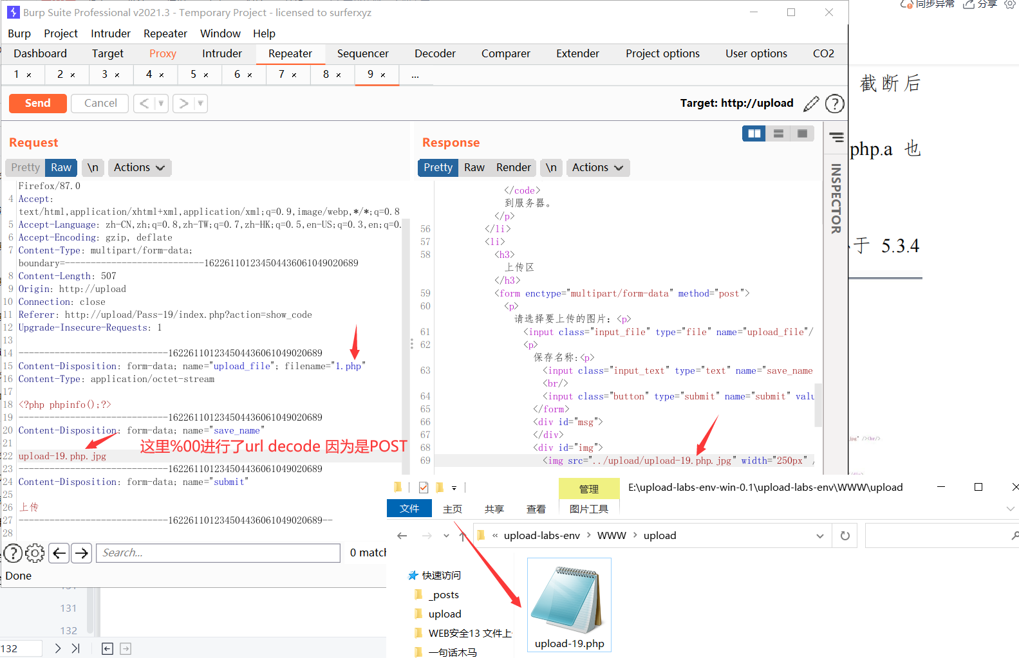The image size is (1019, 658).
Task: Toggle request non-printable characters \n
Action: point(93,167)
